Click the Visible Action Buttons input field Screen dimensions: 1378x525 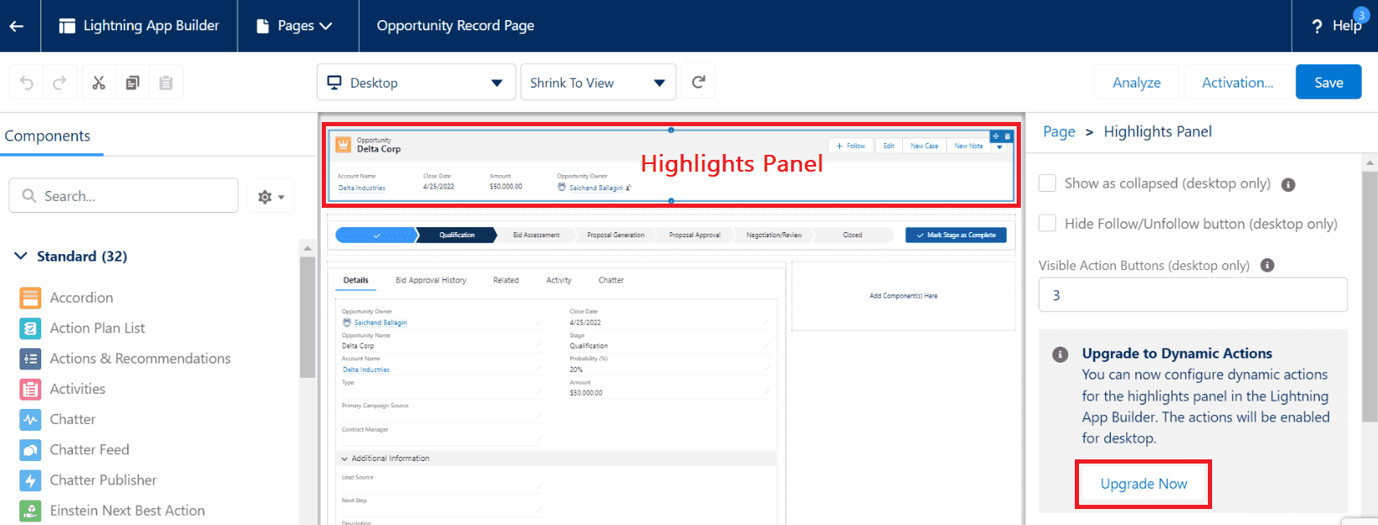tap(1193, 295)
